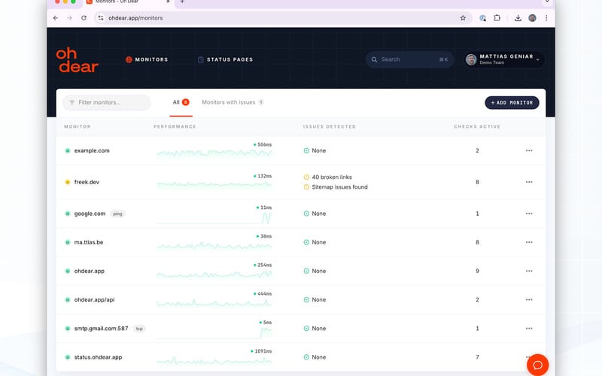Click the browser downloads icon
602x376 pixels.
pyautogui.click(x=518, y=18)
